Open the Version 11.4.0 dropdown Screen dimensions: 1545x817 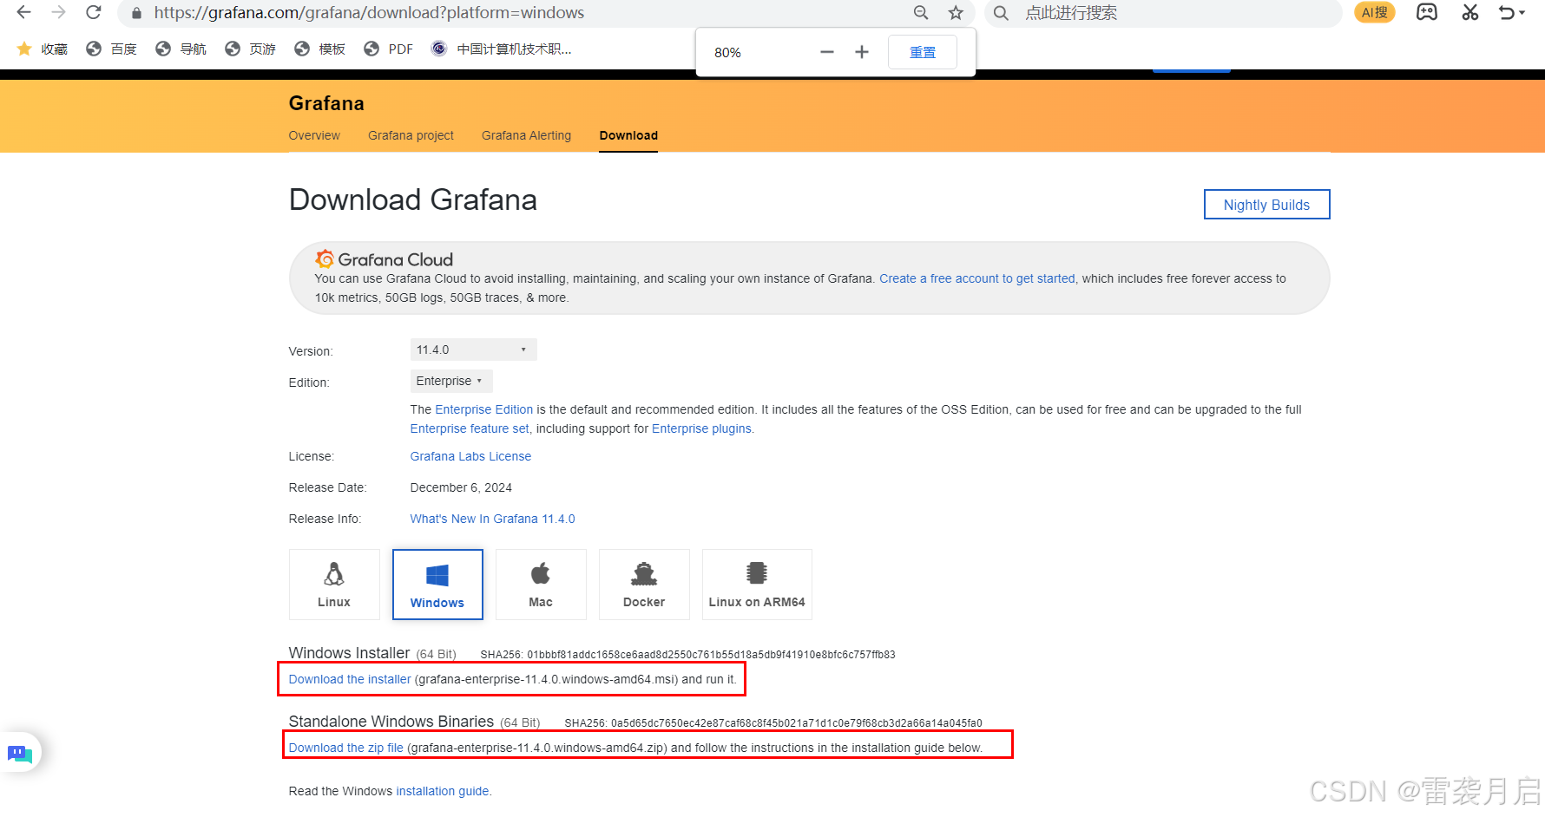click(473, 350)
